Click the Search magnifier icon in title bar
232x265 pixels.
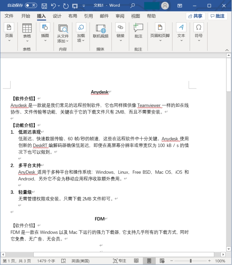tap(133, 6)
